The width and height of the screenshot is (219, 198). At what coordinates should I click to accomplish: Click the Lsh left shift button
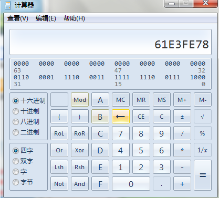pyautogui.click(x=59, y=167)
